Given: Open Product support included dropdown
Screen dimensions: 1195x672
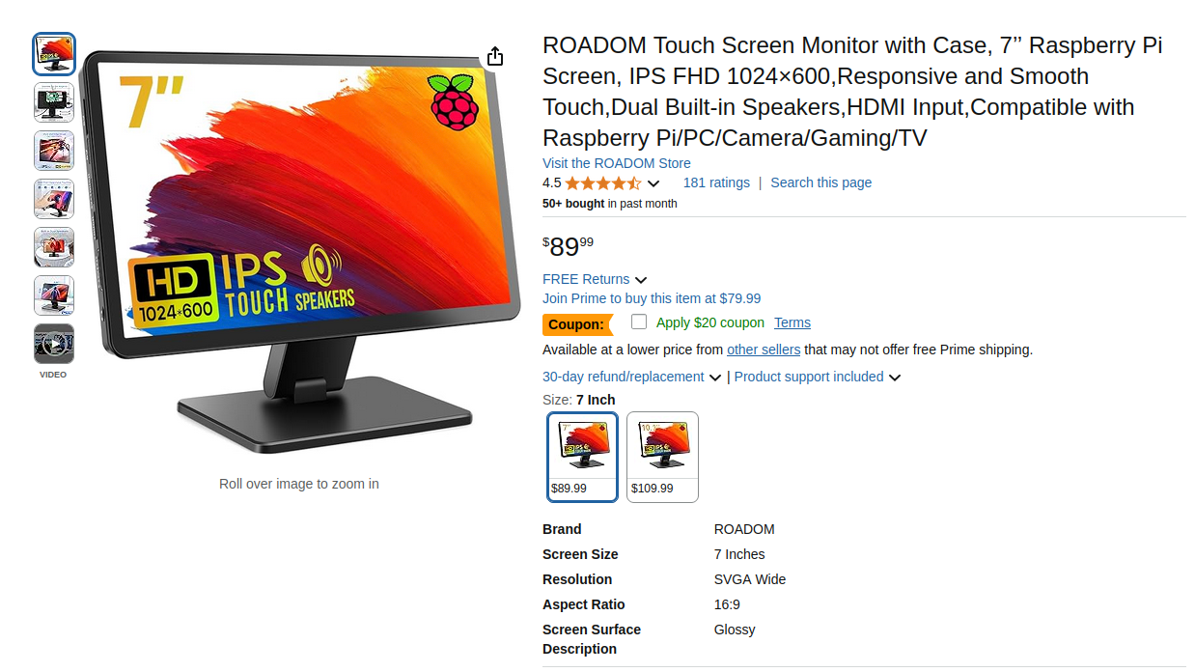Looking at the screenshot, I should [818, 377].
